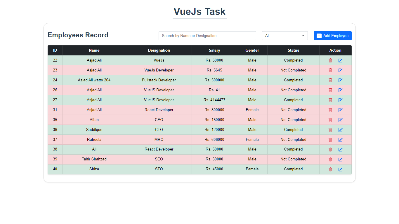The width and height of the screenshot is (399, 224).
Task: Open edit form for Asjad Ali row 23
Action: tap(340, 70)
